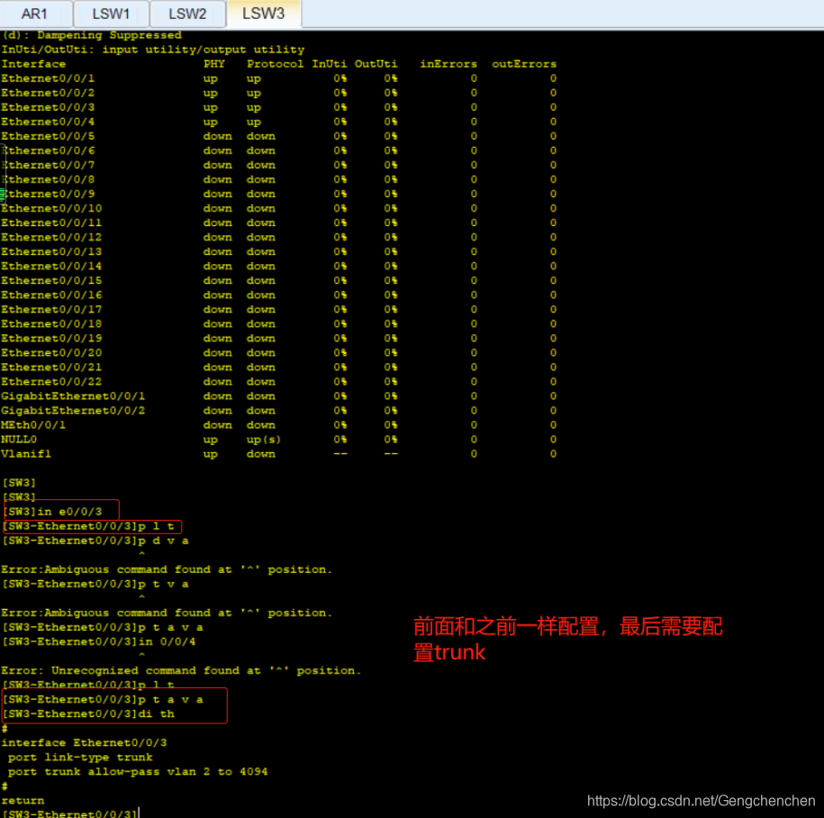
Task: Click the 'p d v a' command line
Action: [95, 541]
